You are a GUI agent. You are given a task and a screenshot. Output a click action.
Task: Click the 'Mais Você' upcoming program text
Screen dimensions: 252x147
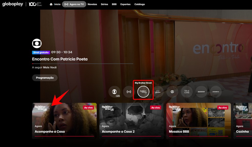pyautogui.click(x=50, y=67)
